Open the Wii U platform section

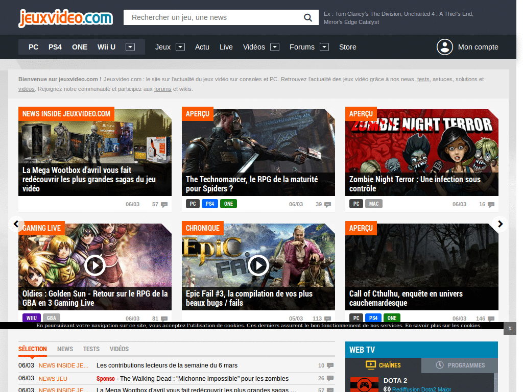click(x=106, y=47)
